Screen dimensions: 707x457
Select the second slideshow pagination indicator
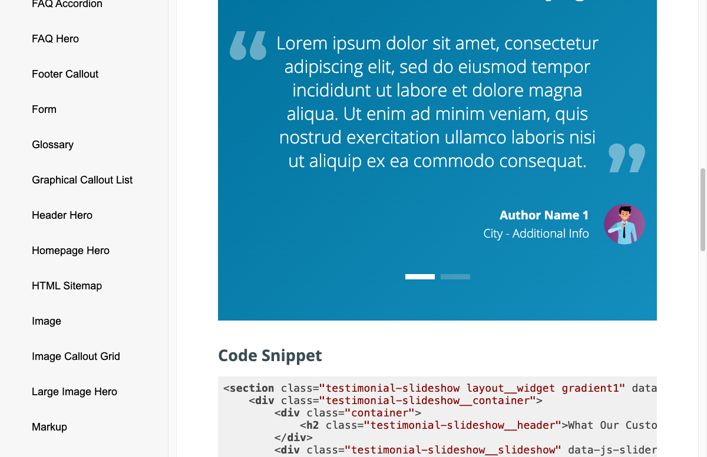tap(455, 276)
